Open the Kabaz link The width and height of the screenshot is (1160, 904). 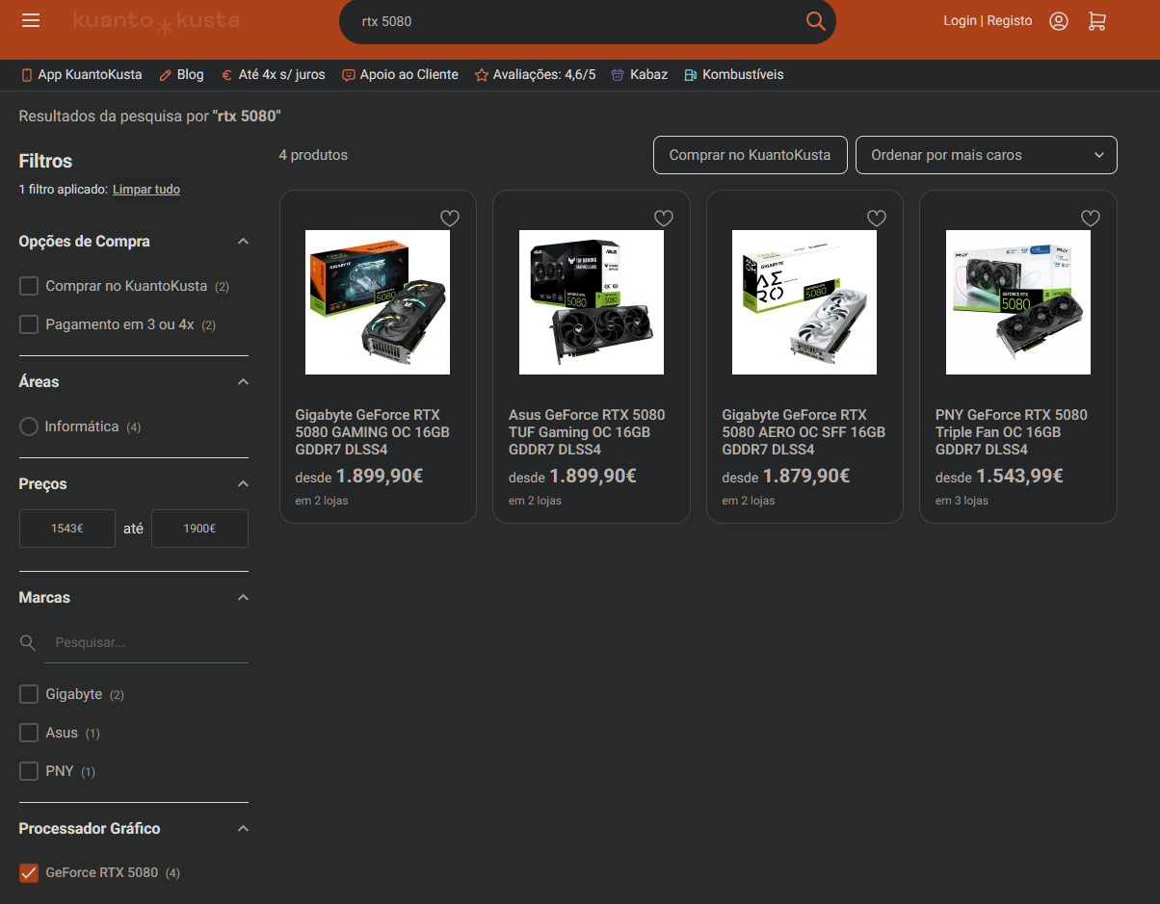click(x=648, y=74)
